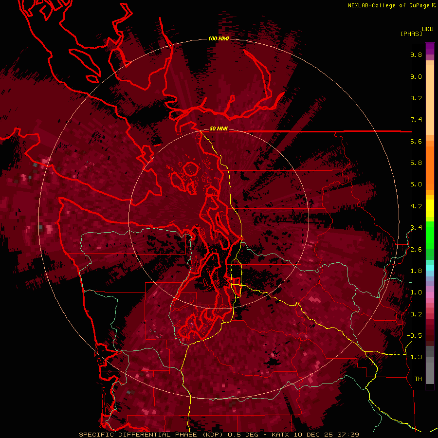Click the -1.3 legend value
Image resolution: width=438 pixels, height=438 pixels.
pos(414,357)
